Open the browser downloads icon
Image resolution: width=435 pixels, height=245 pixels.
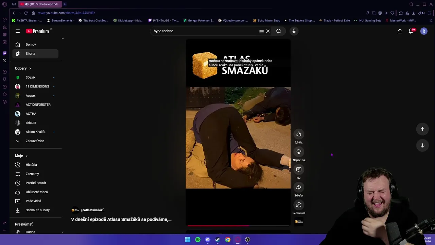tap(413, 13)
